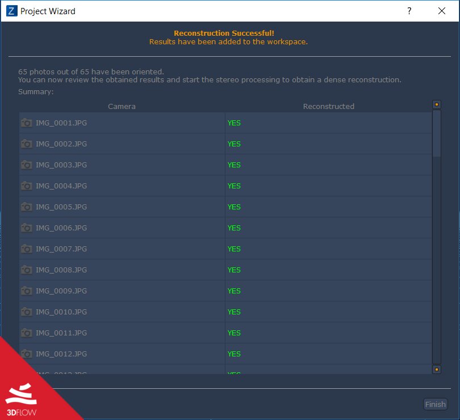Click YES status for IMG_0006.JPG
Screen dimensions: 460x420
[234, 228]
